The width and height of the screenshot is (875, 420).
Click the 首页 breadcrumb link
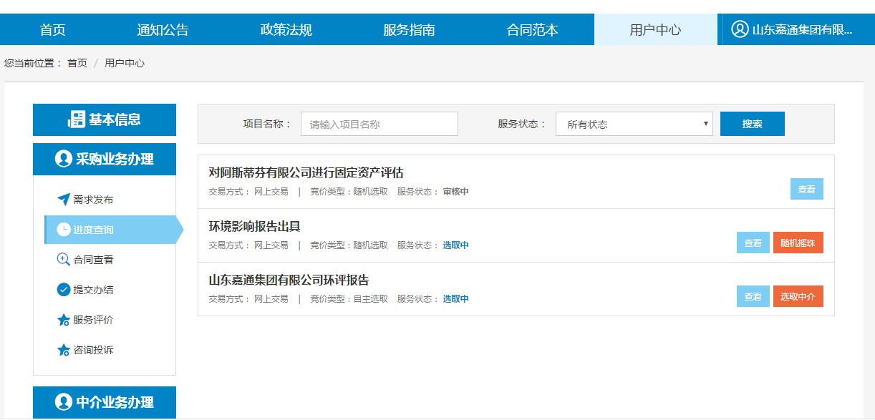coord(77,63)
